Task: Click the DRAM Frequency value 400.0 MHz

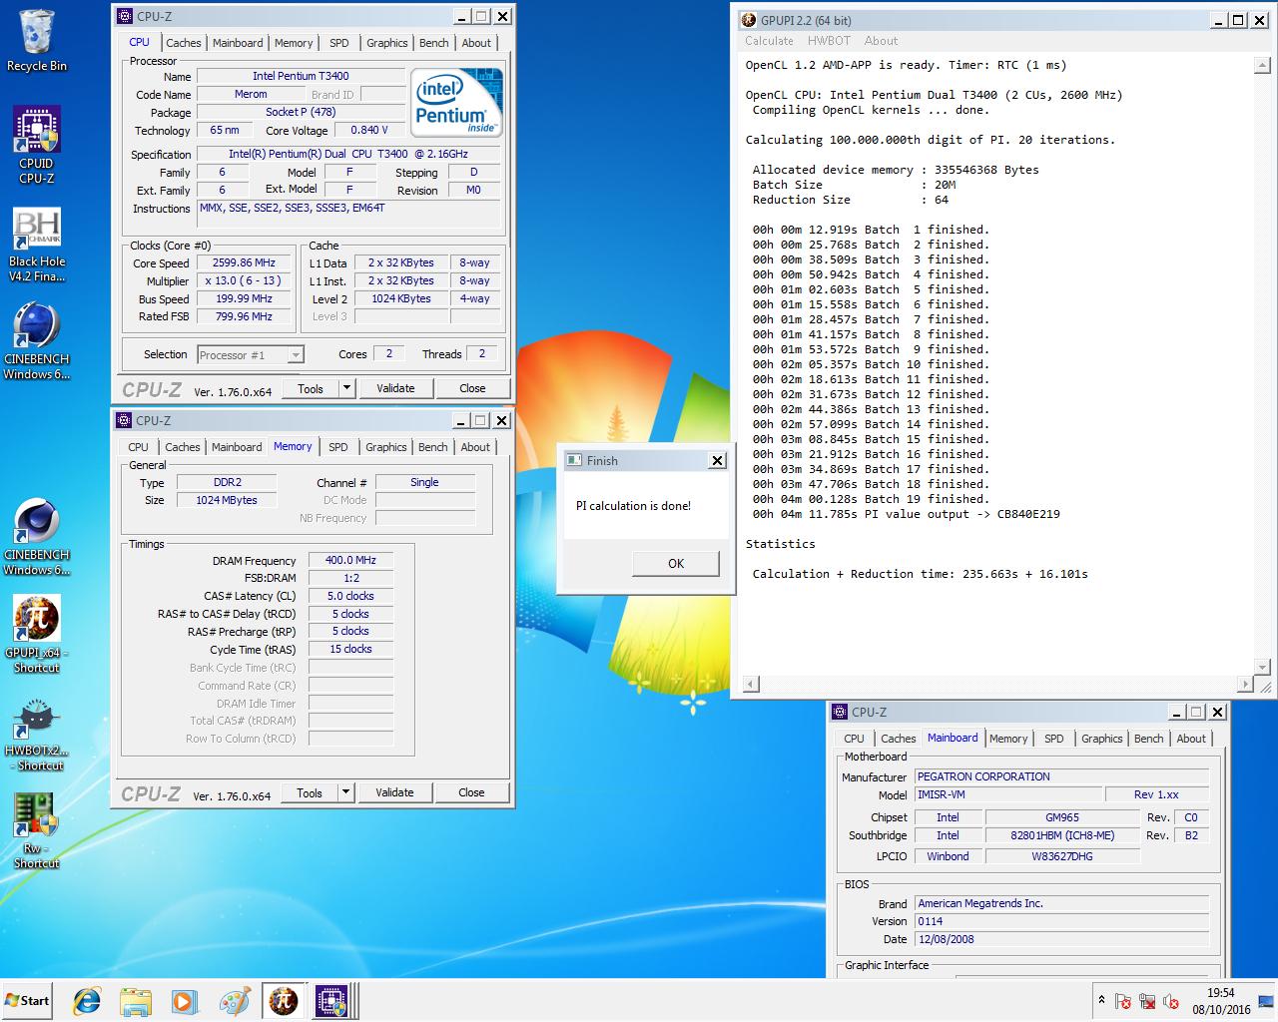Action: tap(350, 560)
